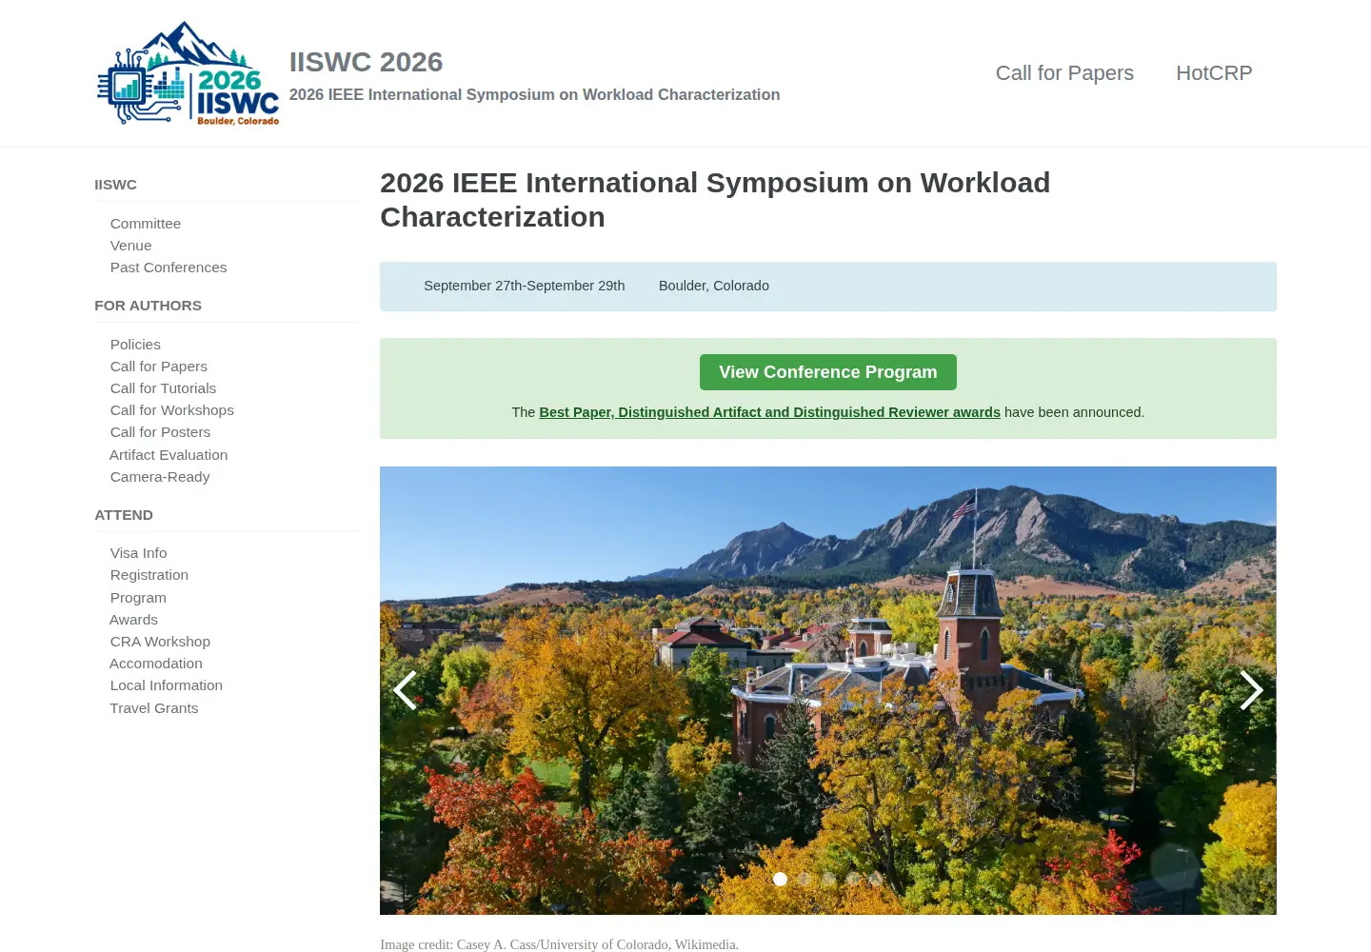Click the IISWC 2026 Boulder logo

tap(189, 73)
